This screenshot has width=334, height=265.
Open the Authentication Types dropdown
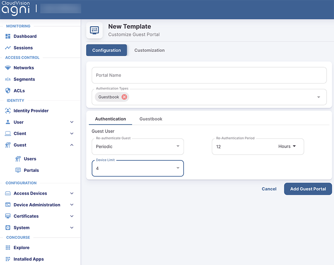pyautogui.click(x=319, y=96)
